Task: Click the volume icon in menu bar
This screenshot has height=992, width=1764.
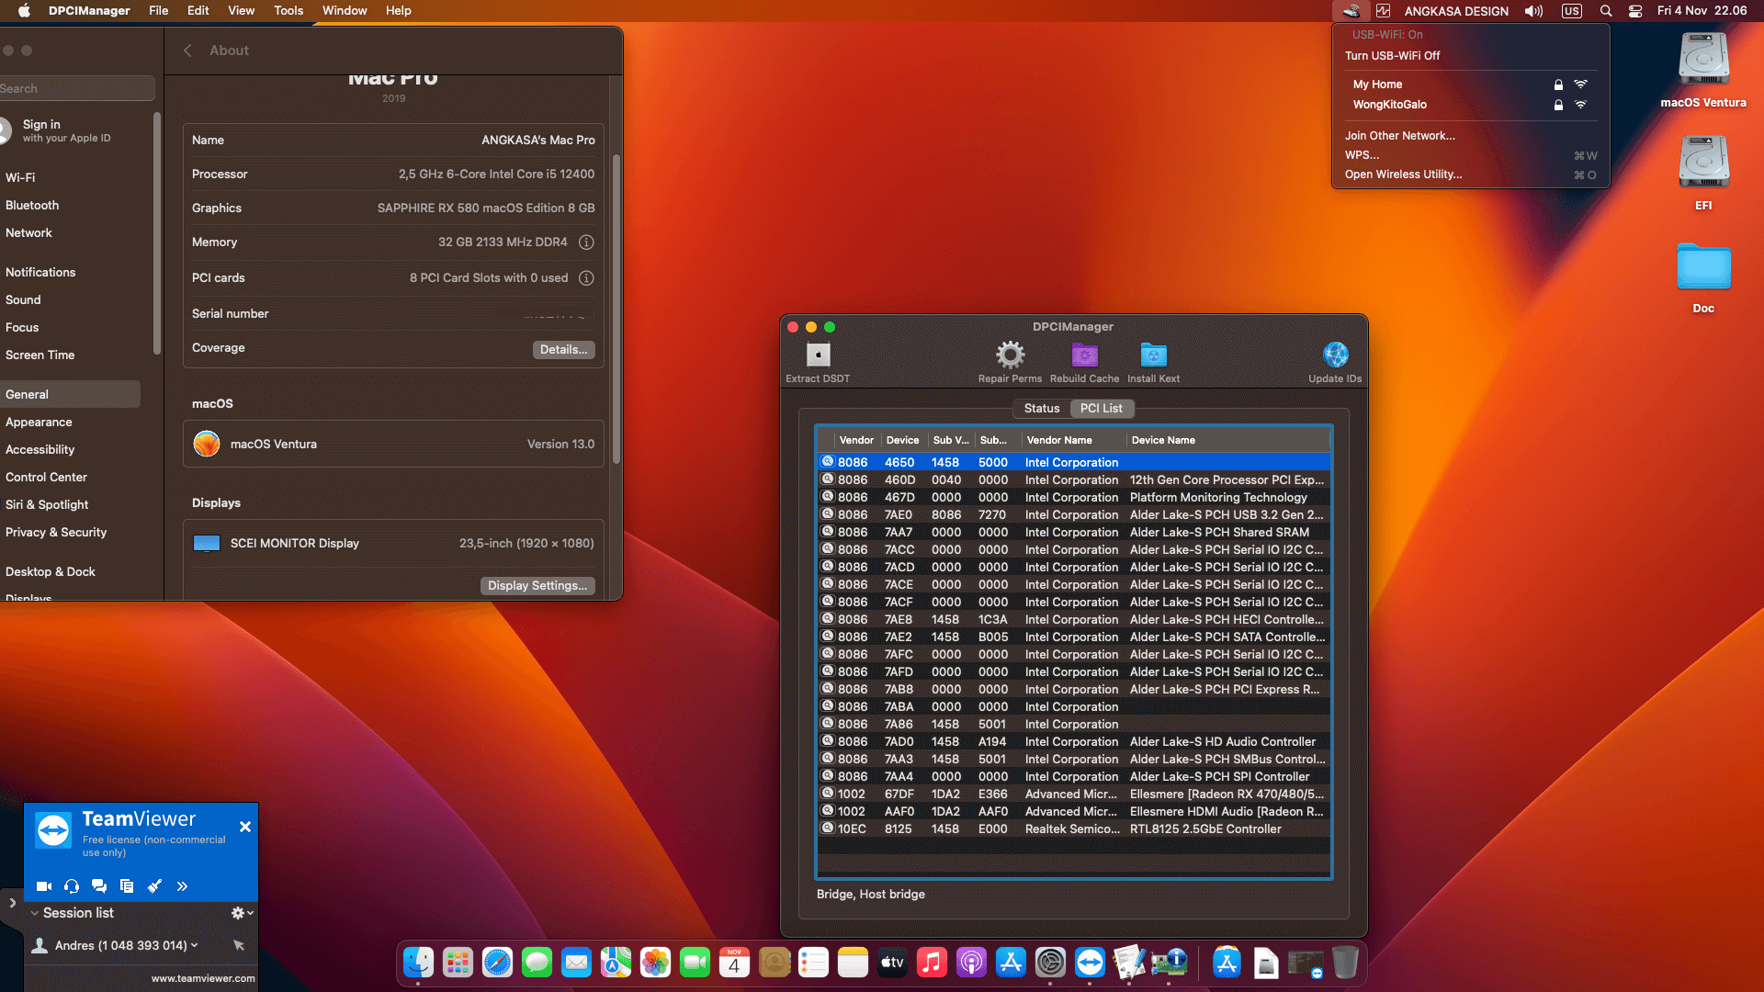Action: tap(1533, 11)
